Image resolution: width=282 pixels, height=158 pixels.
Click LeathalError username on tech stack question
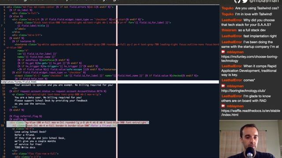click(x=232, y=20)
